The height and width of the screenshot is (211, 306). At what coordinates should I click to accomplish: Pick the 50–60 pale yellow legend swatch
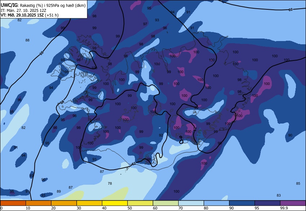click(x=140, y=203)
